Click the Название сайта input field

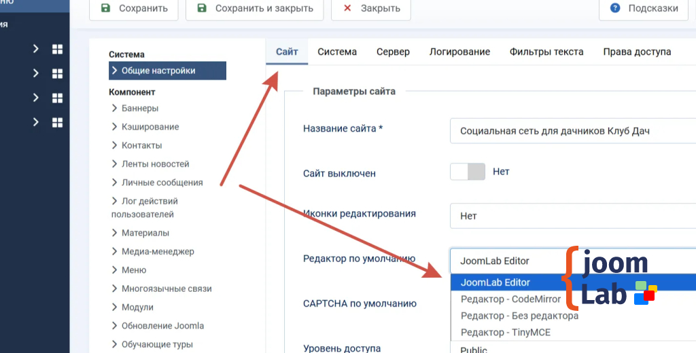tap(573, 131)
